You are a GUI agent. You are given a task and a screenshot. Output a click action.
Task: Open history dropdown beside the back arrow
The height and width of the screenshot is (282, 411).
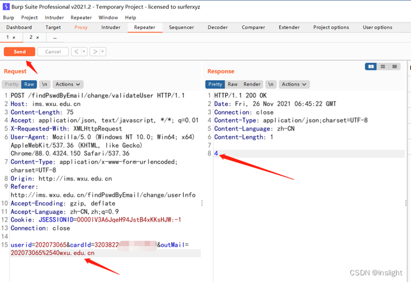coord(84,52)
